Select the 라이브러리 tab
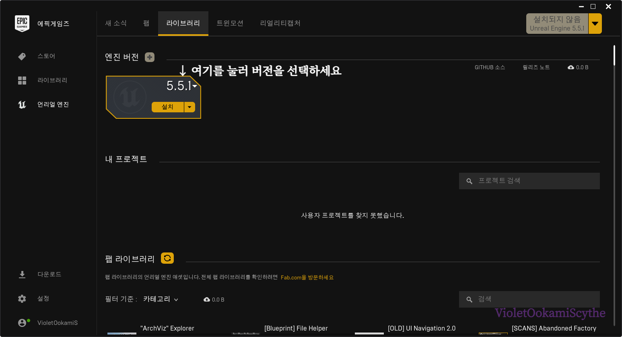Viewport: 622px width, 337px height. point(183,23)
